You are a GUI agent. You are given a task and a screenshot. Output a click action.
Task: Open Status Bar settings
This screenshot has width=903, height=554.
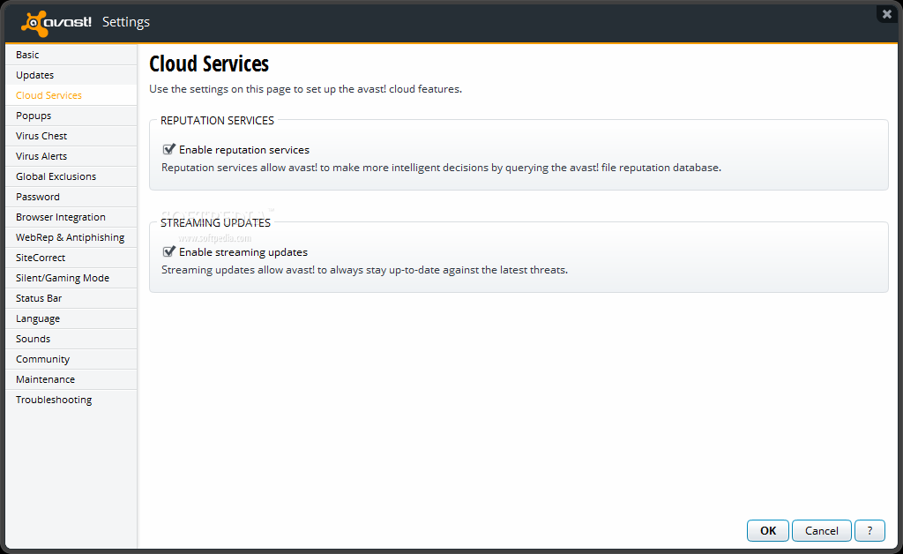pyautogui.click(x=71, y=298)
